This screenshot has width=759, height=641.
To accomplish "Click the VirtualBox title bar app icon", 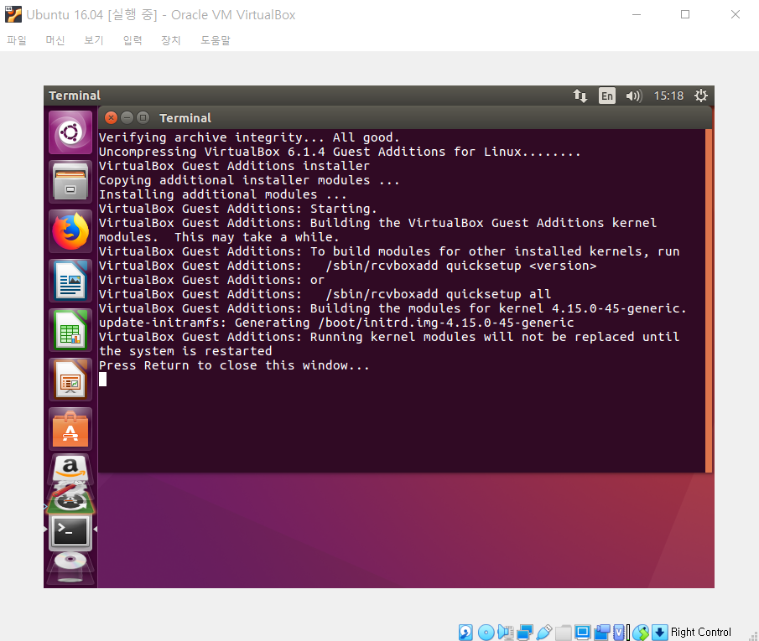I will (13, 14).
